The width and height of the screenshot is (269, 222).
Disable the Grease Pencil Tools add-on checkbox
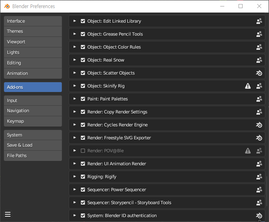[83, 34]
